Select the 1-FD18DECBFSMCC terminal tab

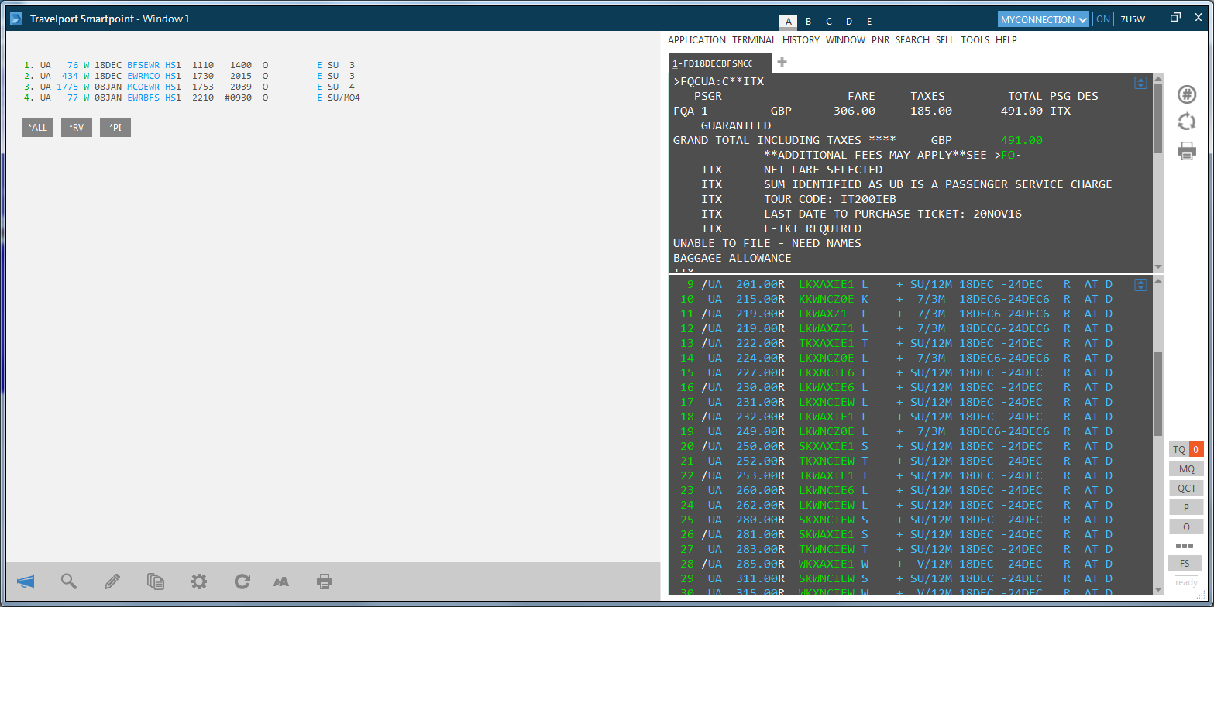[x=720, y=63]
